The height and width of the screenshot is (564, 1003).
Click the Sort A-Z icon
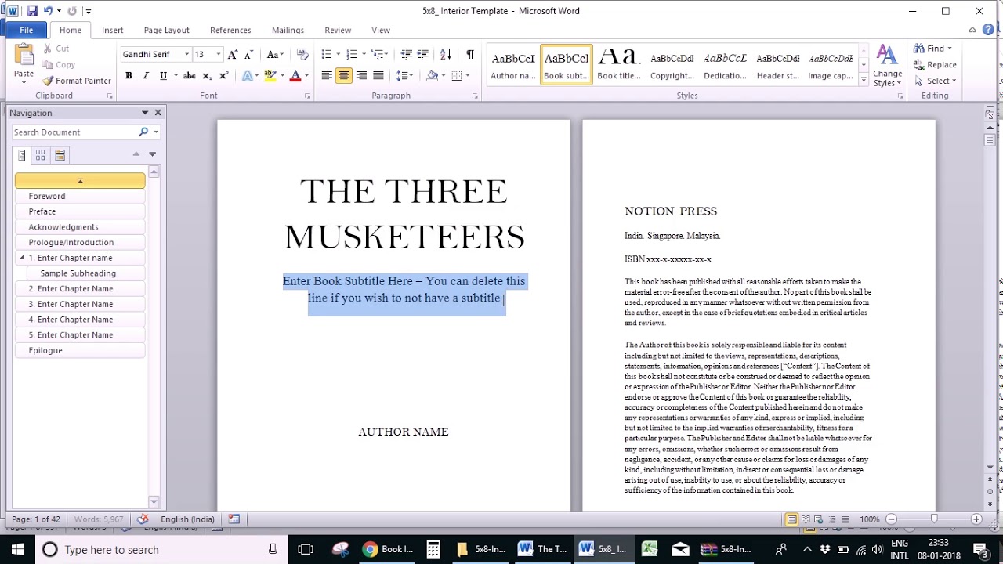pyautogui.click(x=445, y=54)
